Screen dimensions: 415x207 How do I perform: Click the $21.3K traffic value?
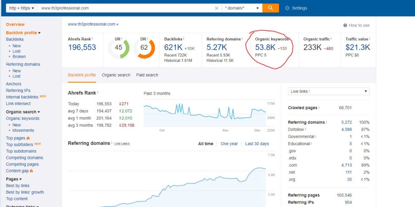click(x=358, y=48)
